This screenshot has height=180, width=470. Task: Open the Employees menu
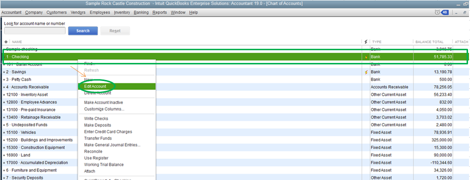click(100, 13)
